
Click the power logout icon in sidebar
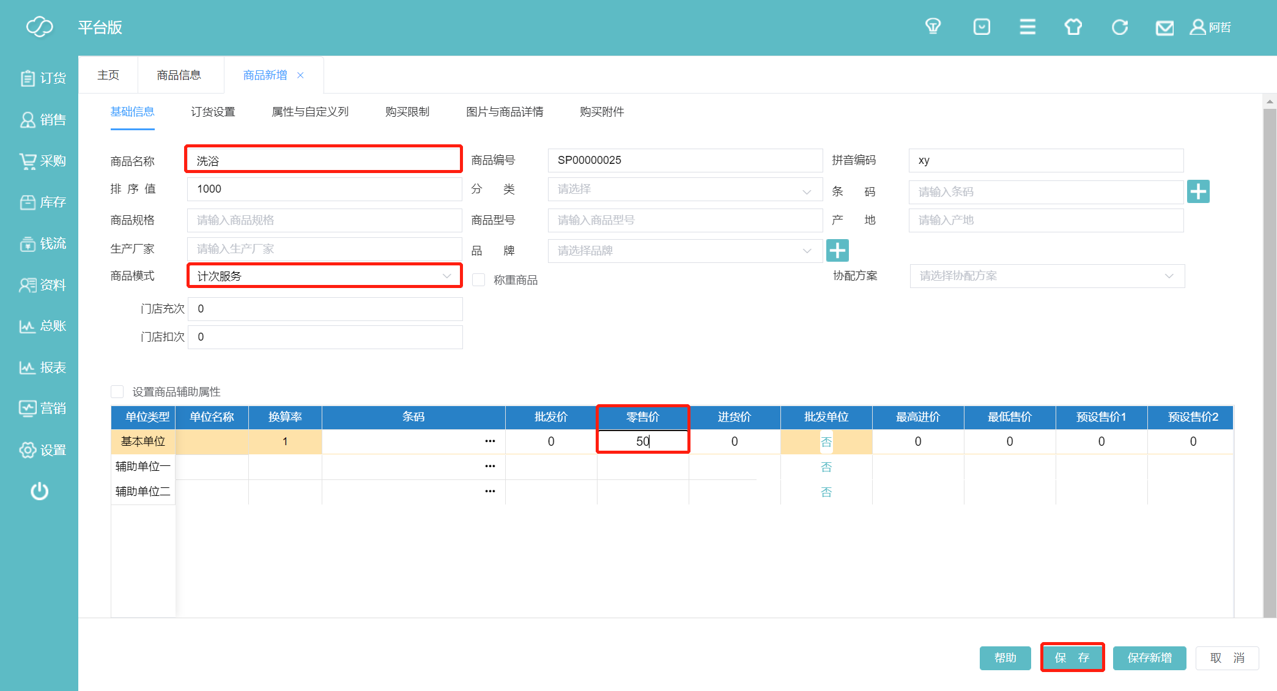pos(40,491)
